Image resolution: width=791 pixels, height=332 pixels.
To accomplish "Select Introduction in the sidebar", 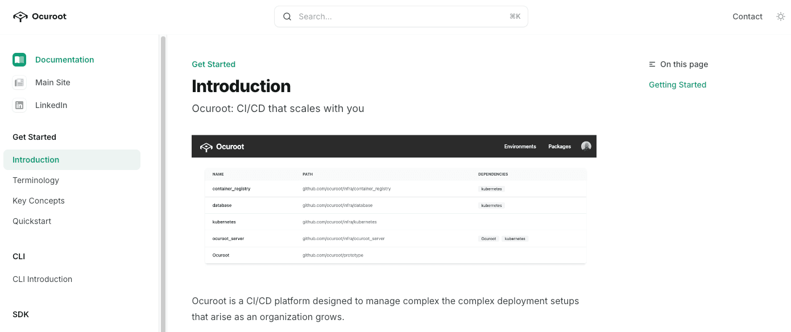I will 72,160.
